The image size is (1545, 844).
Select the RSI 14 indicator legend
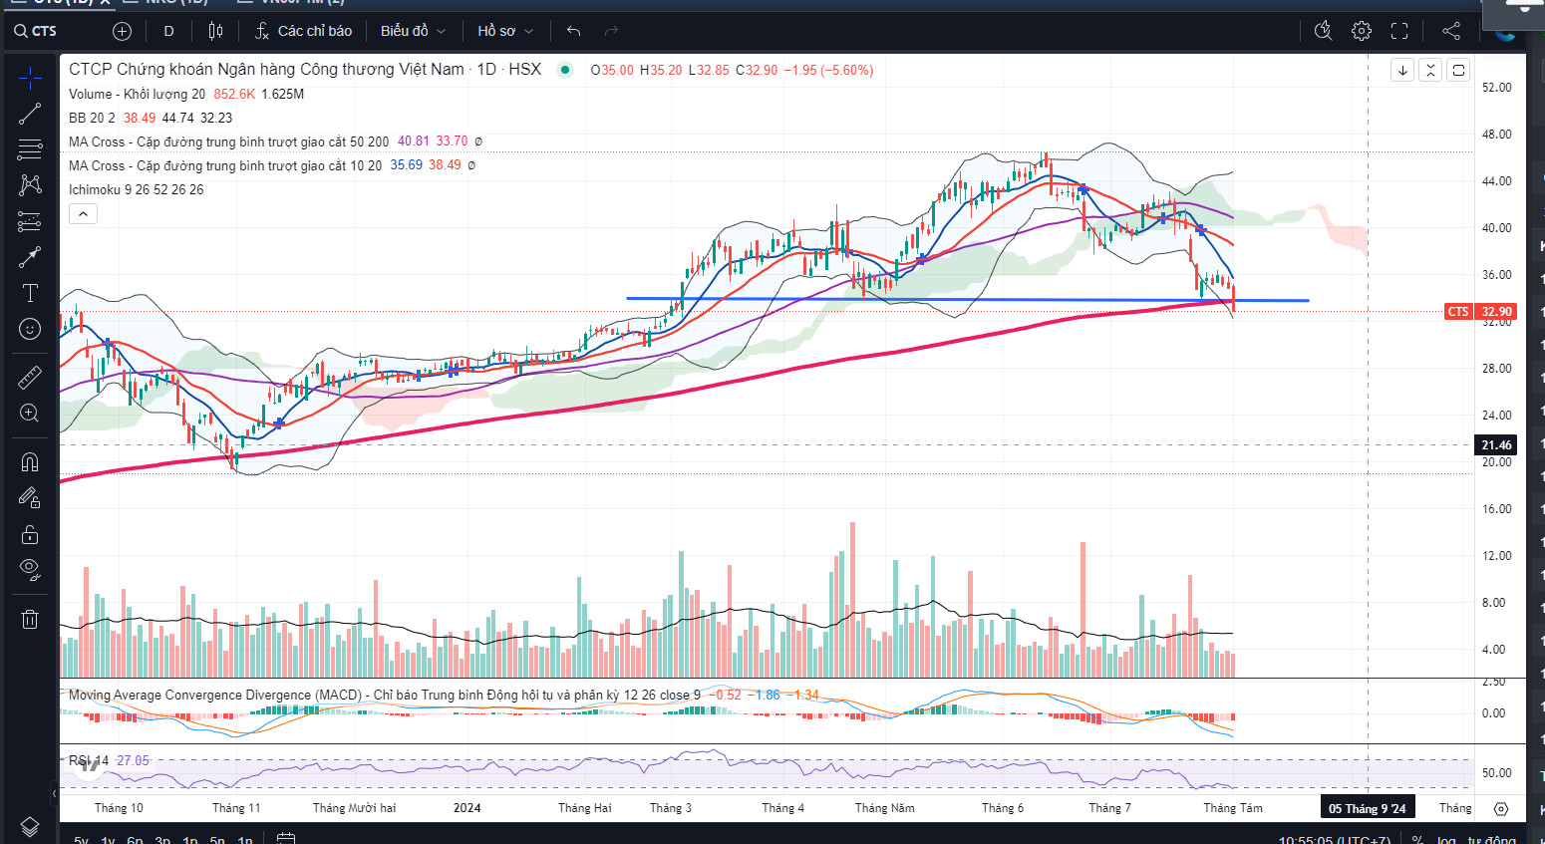[89, 760]
